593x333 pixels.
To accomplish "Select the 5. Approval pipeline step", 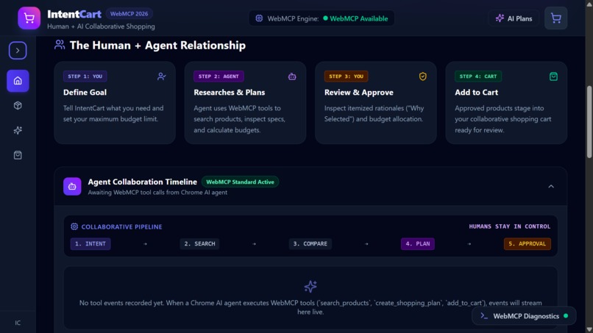I will [x=528, y=244].
